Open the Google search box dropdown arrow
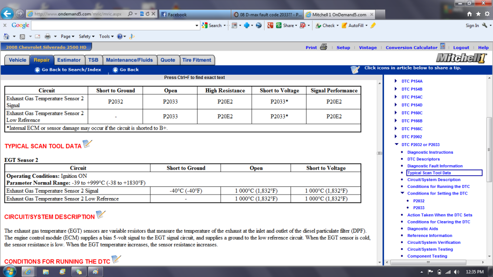Screen dimensions: 493x277 coord(197,26)
